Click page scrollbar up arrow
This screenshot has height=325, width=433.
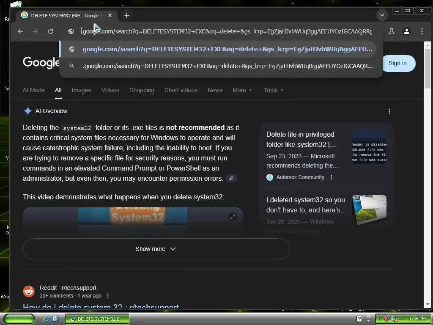[428, 45]
